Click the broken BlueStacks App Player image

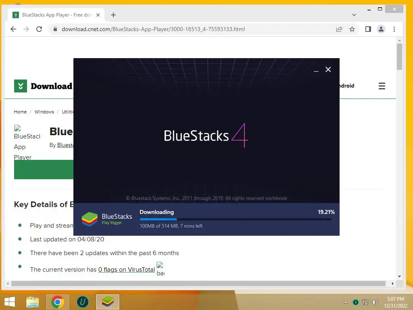tap(27, 142)
